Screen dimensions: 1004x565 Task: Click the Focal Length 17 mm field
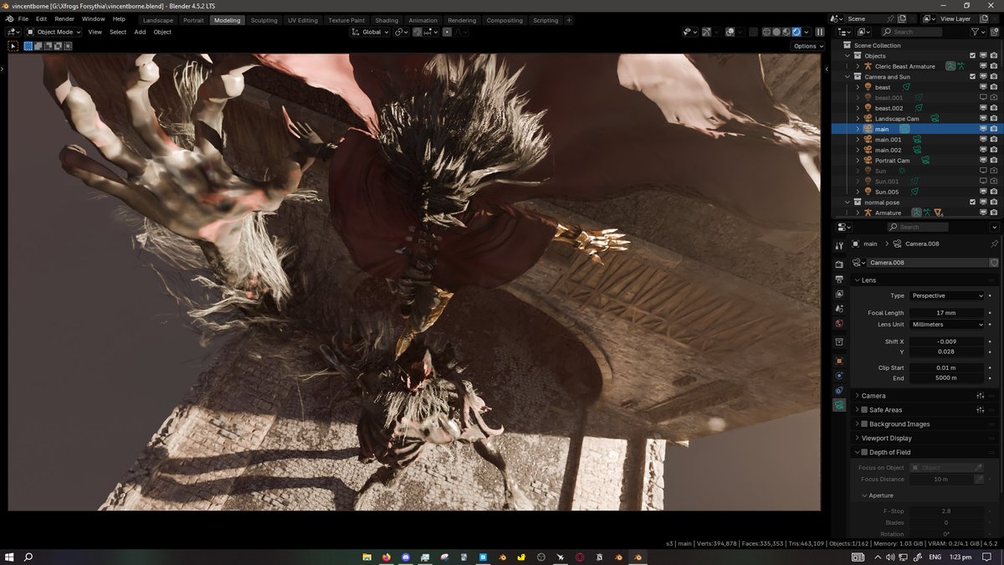(946, 312)
